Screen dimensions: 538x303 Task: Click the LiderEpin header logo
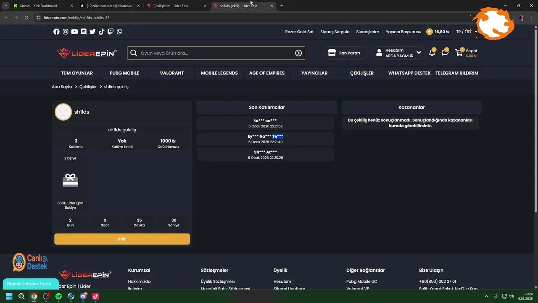pos(87,53)
